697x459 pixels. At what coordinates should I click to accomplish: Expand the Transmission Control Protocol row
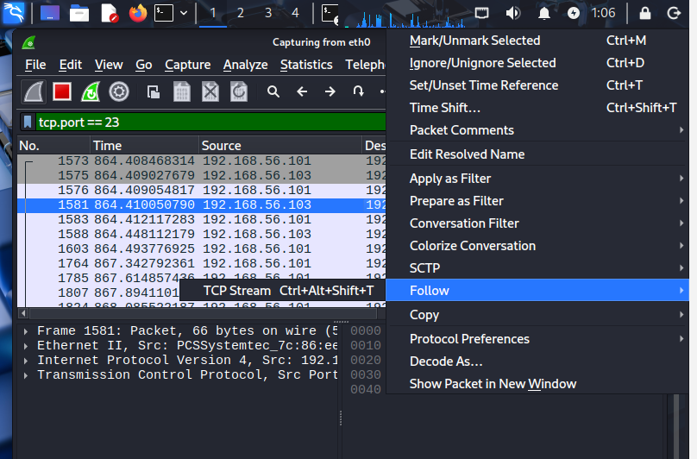coord(26,375)
